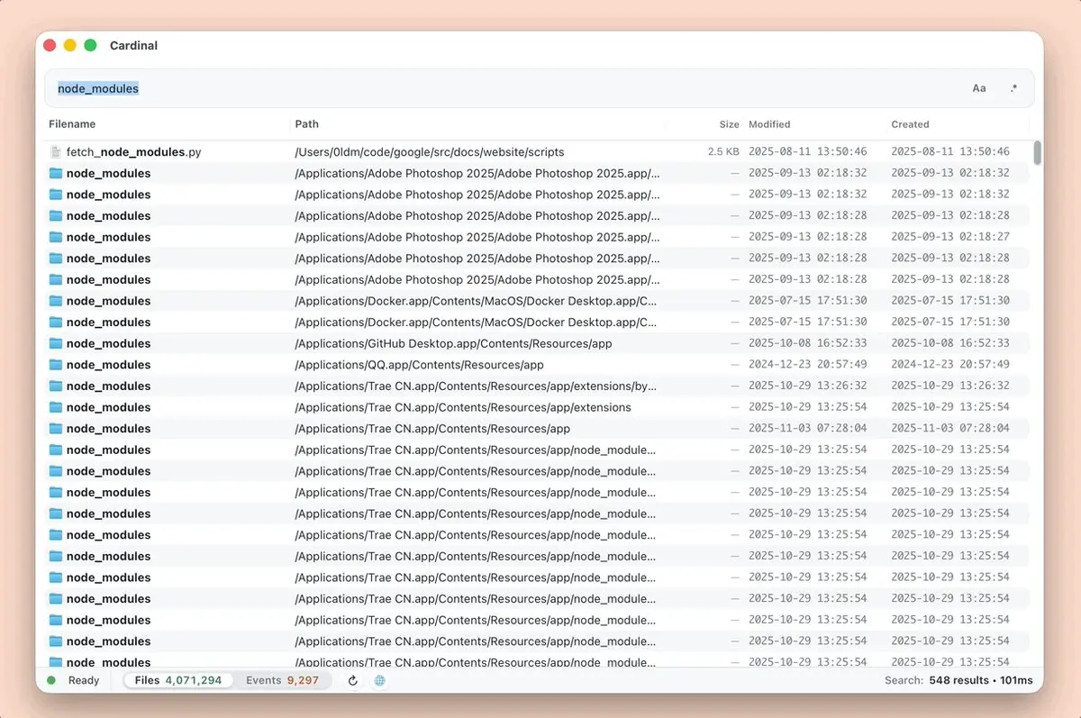Viewport: 1081px width, 718px height.
Task: Sort results by Filename column
Action: point(72,124)
